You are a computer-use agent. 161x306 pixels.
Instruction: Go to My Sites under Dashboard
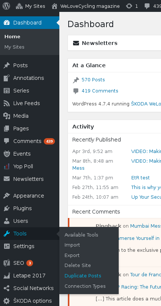(x=14, y=47)
